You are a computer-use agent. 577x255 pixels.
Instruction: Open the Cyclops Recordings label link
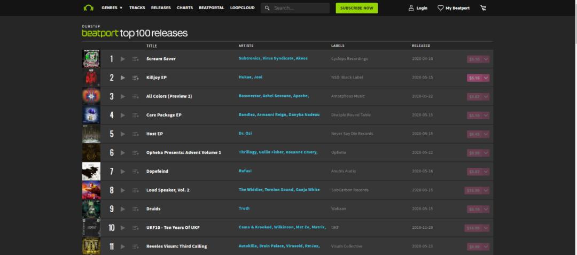(349, 58)
